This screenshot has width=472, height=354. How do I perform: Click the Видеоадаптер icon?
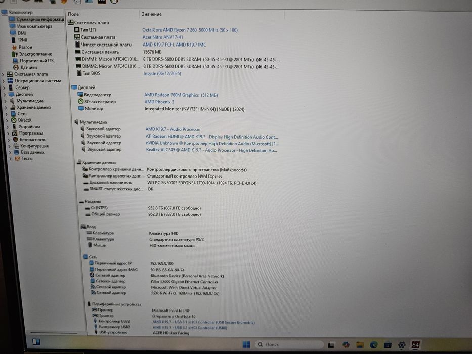tap(80, 95)
